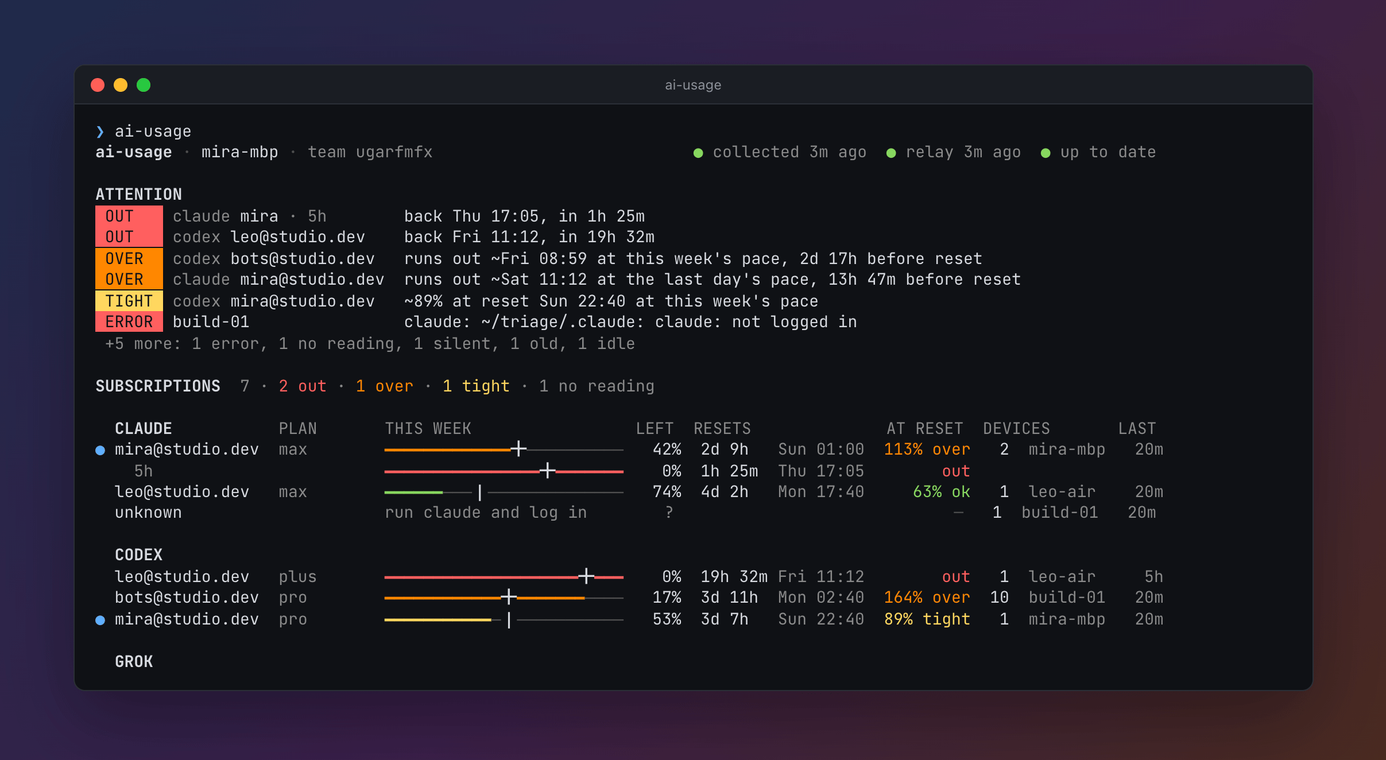Click the OUT badge for codex leo@studio.dev
The image size is (1386, 760).
tap(129, 237)
